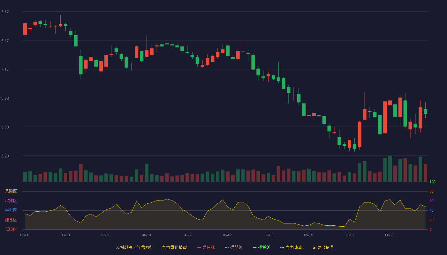Click the 06-10 date label
The width and height of the screenshot is (447, 255).
click(349, 235)
